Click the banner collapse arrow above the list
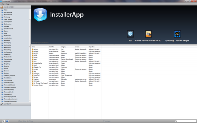 click(x=114, y=45)
